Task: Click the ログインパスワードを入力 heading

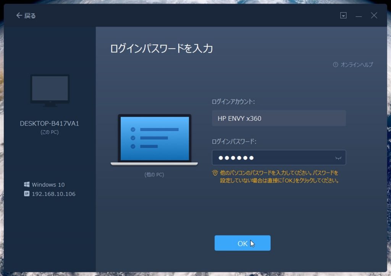Action: tap(161, 48)
